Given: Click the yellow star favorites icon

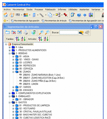Looking at the screenshot, I should click(x=5, y=21).
